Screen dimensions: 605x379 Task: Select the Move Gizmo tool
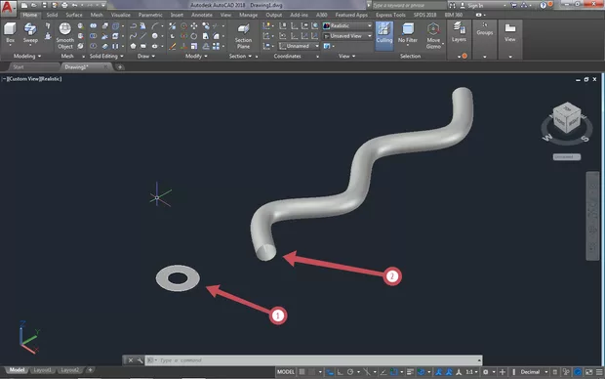tap(433, 35)
